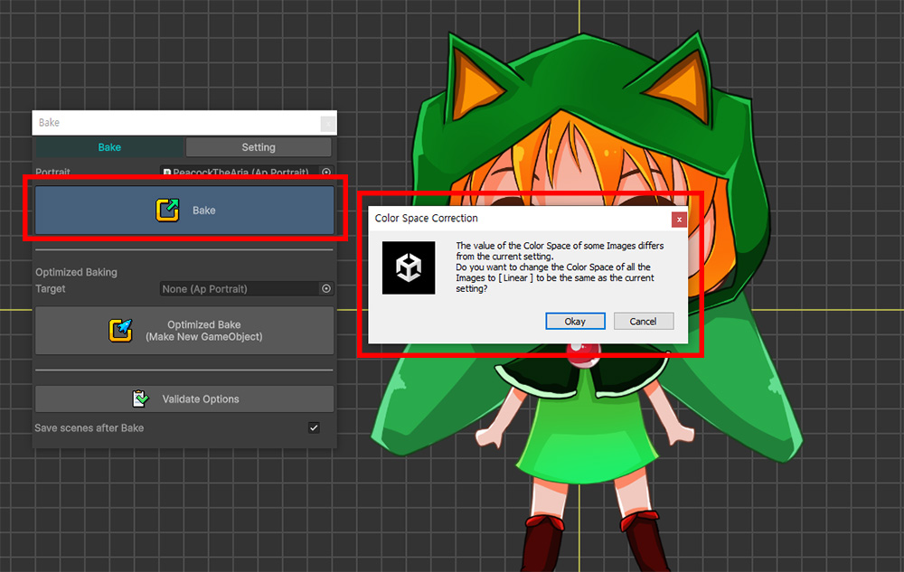Click the PeacockTheAria Portrait field
The width and height of the screenshot is (904, 572).
(x=240, y=172)
